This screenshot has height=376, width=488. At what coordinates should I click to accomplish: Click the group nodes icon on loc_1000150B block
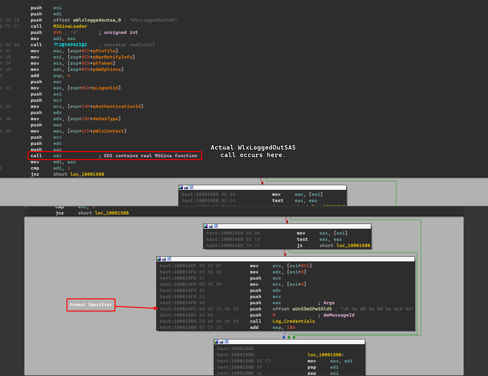click(x=227, y=342)
